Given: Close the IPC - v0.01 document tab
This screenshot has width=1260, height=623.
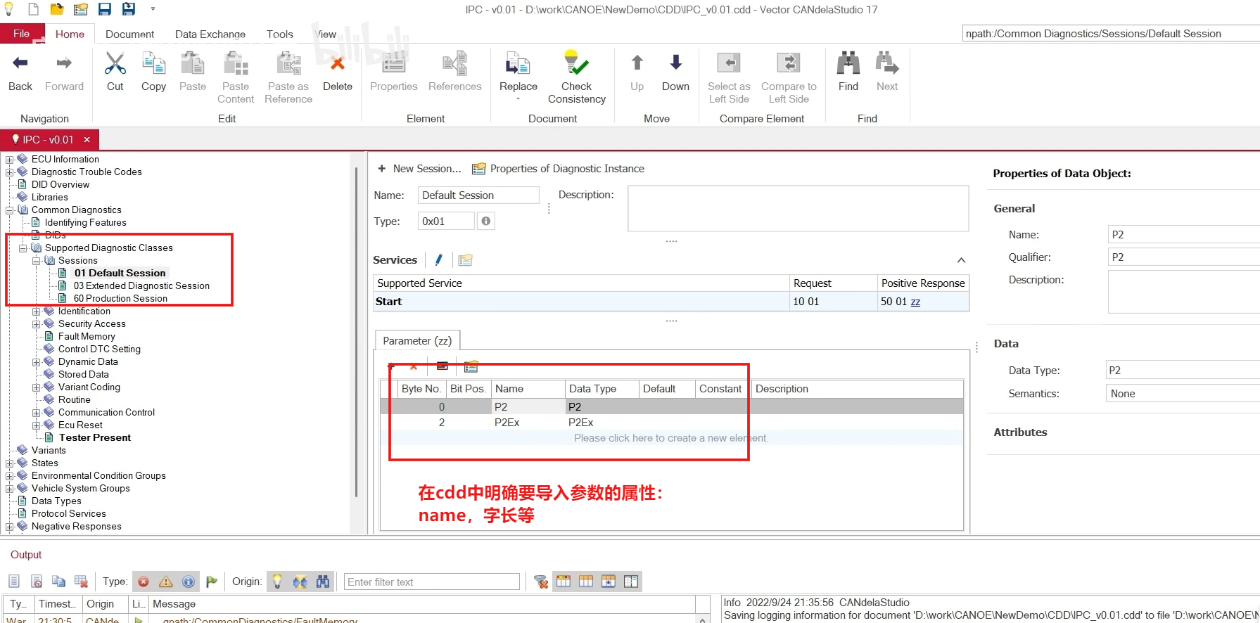Looking at the screenshot, I should pos(87,139).
